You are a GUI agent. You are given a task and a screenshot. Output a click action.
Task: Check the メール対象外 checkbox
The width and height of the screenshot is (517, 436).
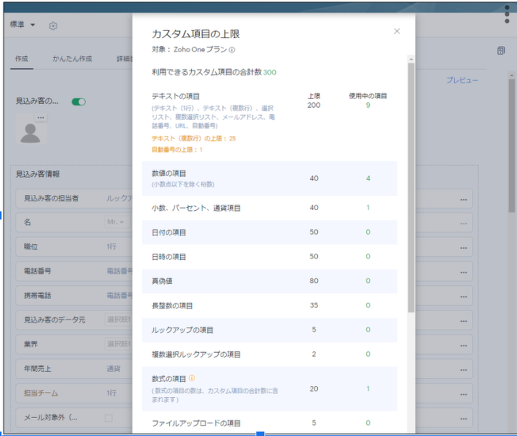108,418
